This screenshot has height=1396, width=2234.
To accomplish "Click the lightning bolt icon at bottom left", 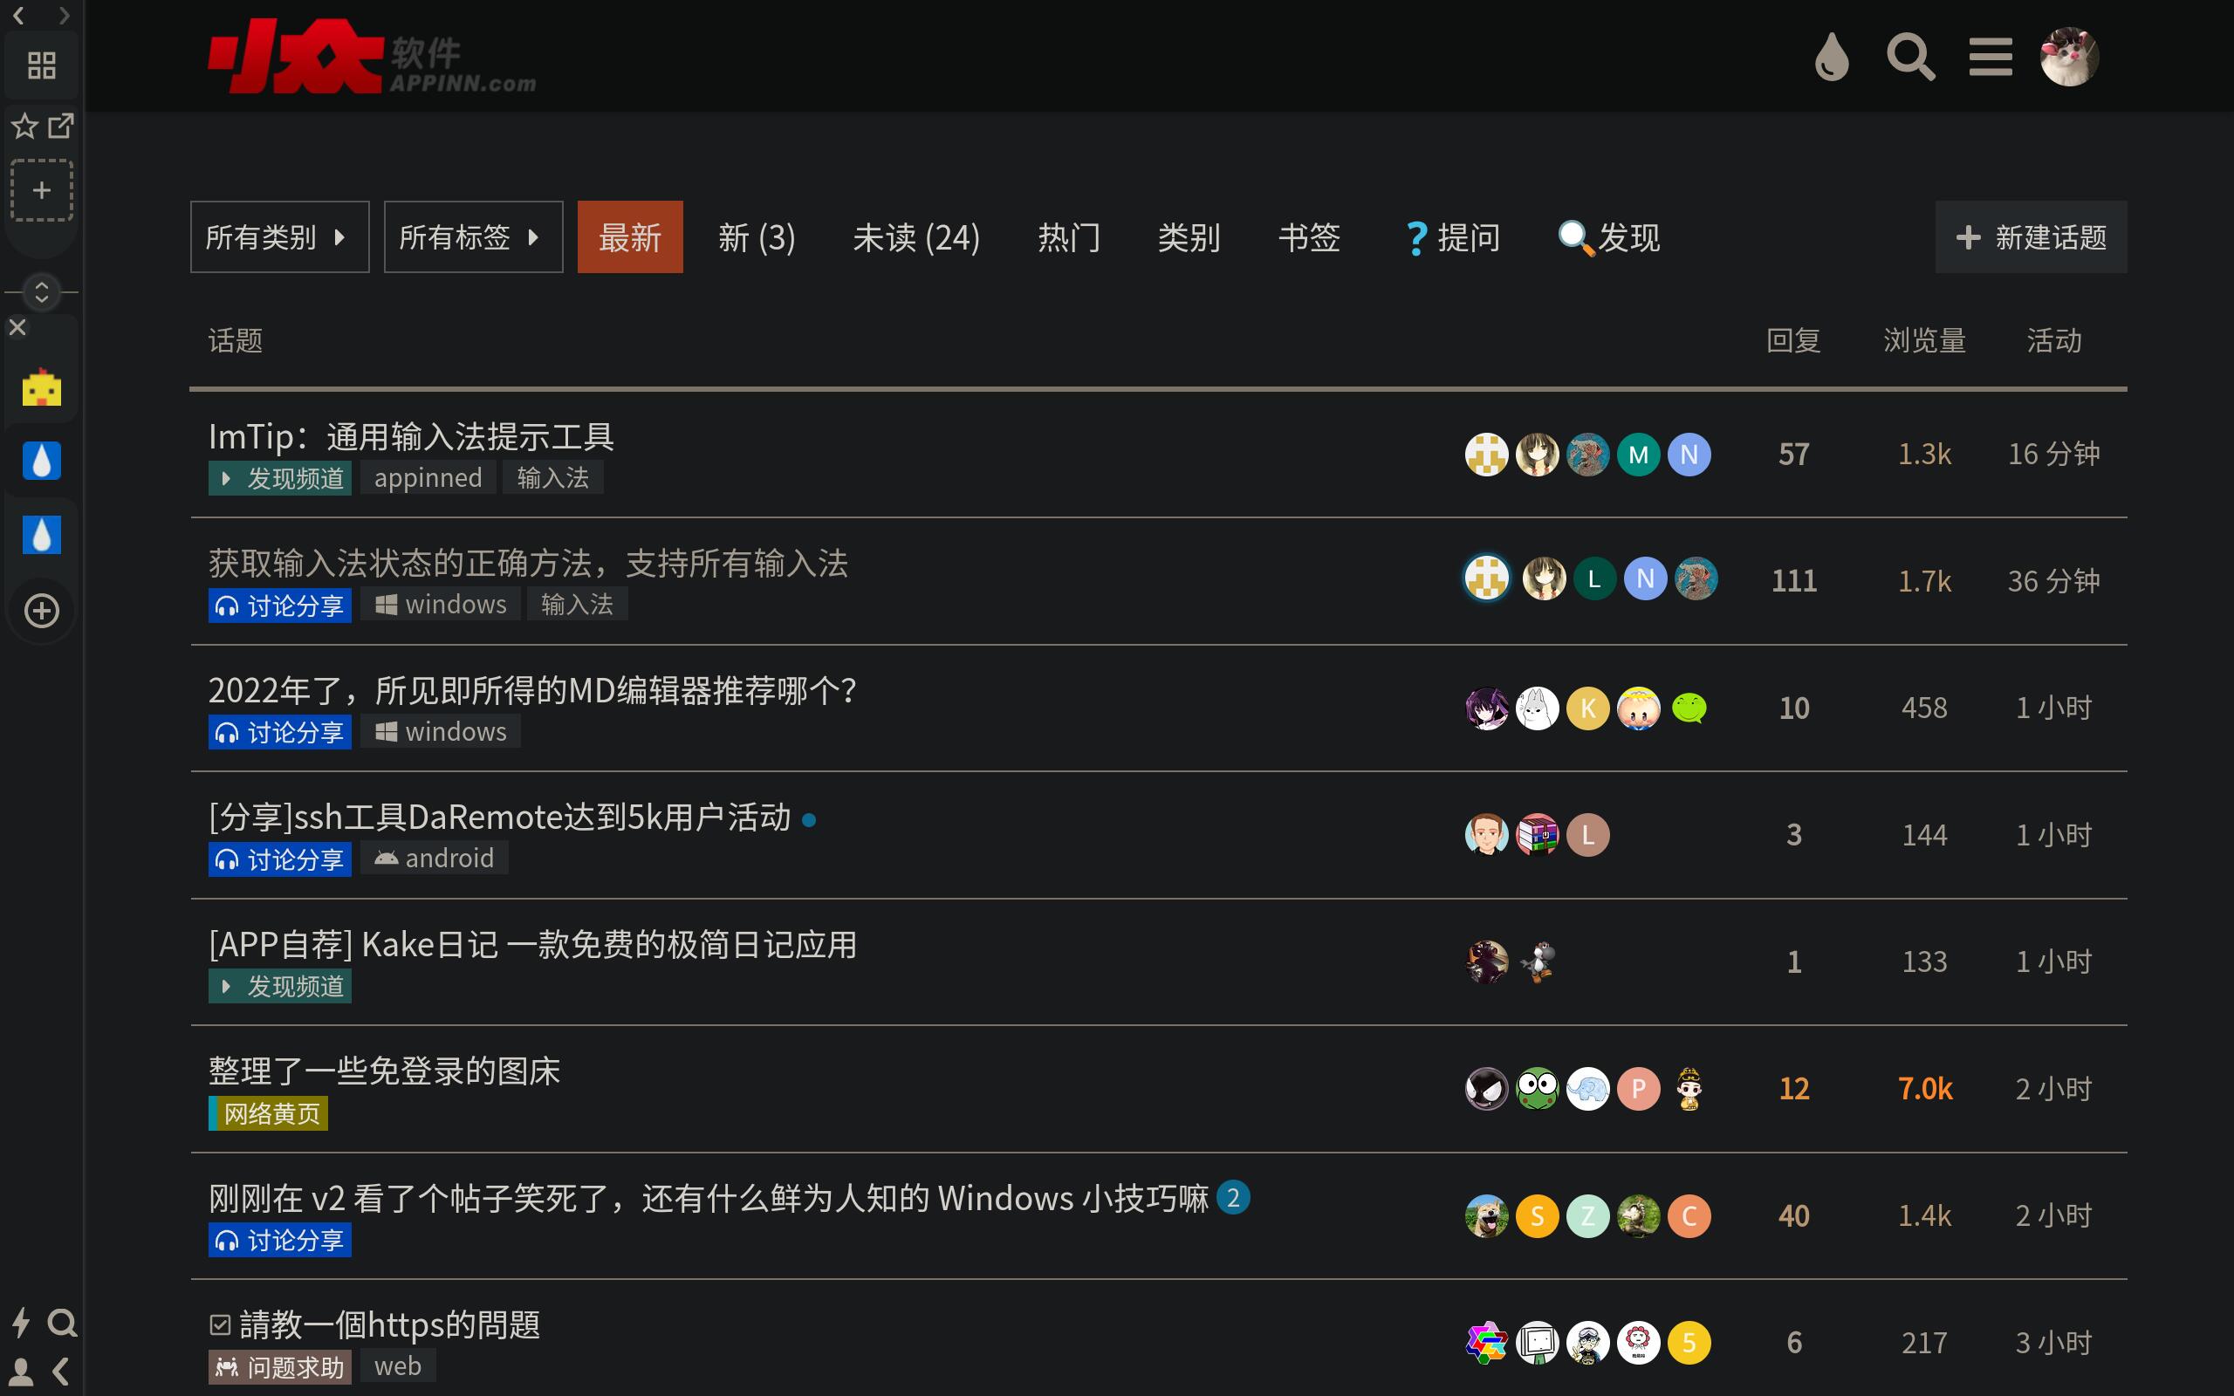I will click(x=21, y=1322).
